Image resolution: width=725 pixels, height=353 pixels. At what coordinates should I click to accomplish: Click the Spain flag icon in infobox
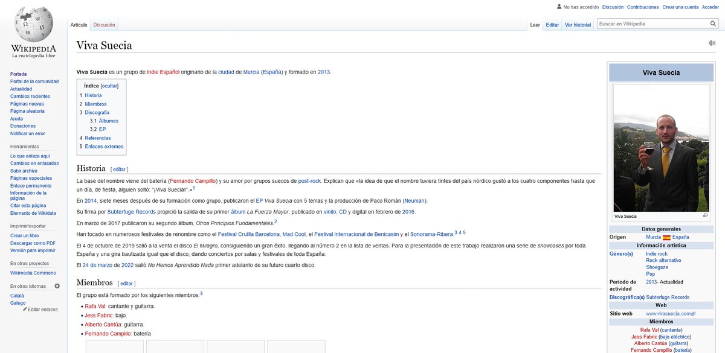[x=667, y=237]
